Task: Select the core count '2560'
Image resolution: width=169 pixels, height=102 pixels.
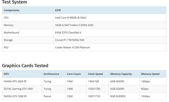Action: (70, 96)
